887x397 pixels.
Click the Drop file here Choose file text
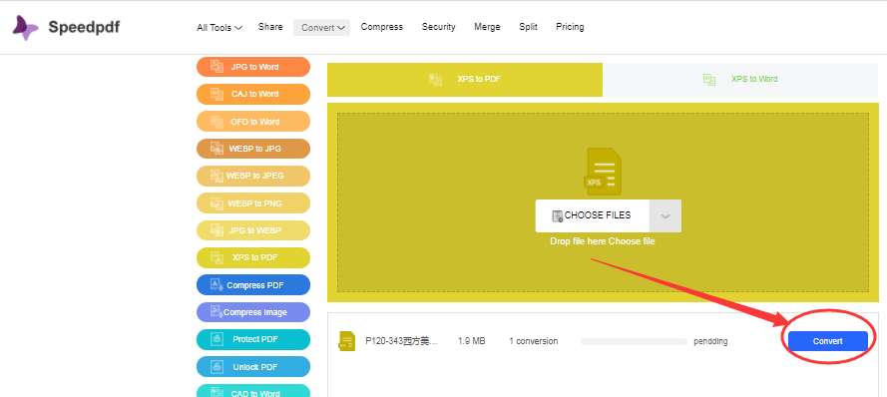click(x=603, y=241)
